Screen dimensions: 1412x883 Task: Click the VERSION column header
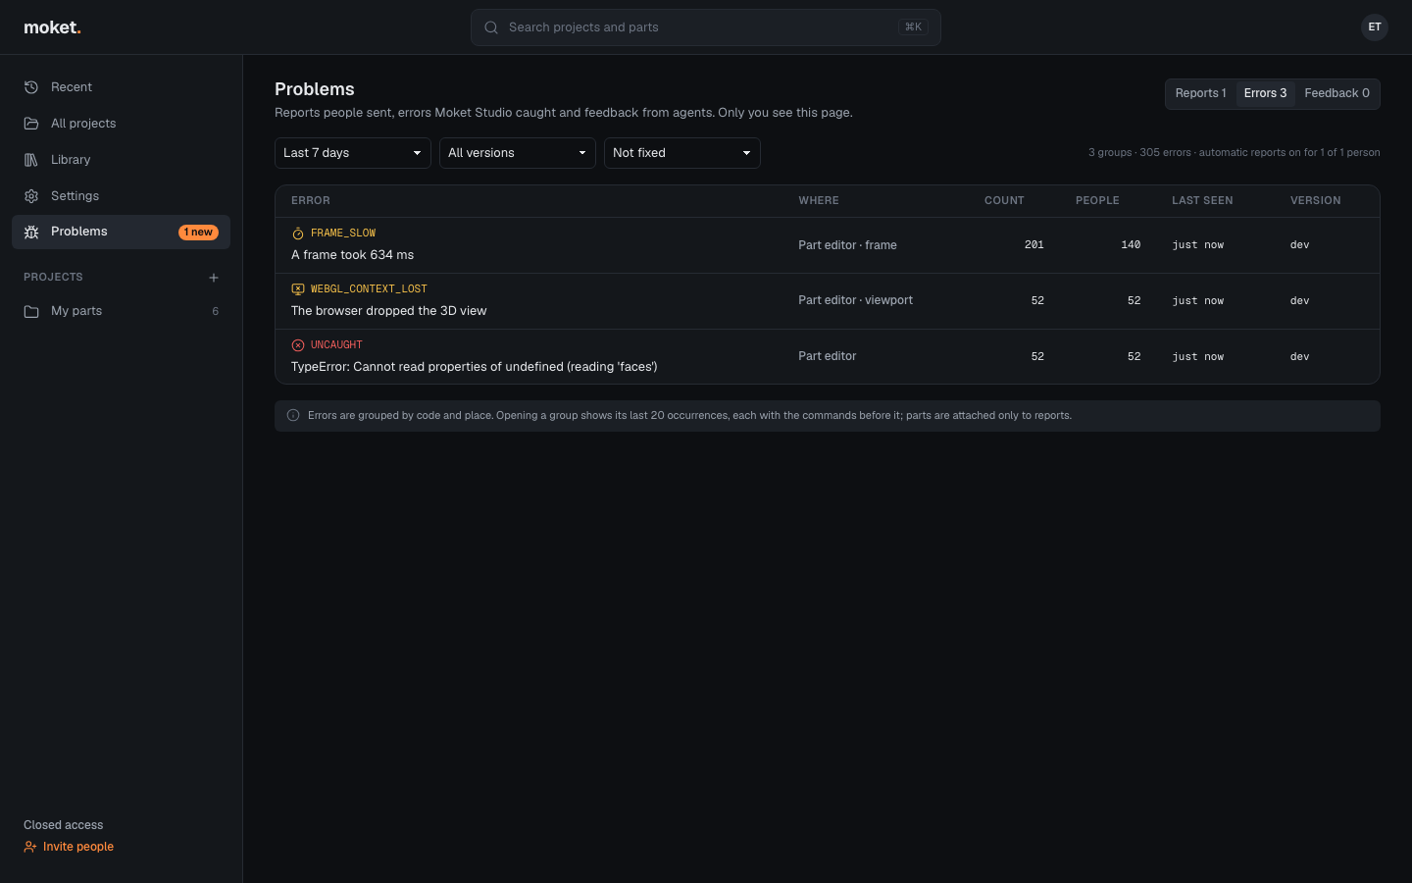pos(1315,200)
